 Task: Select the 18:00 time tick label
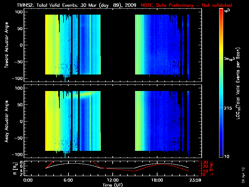[x=157, y=180]
